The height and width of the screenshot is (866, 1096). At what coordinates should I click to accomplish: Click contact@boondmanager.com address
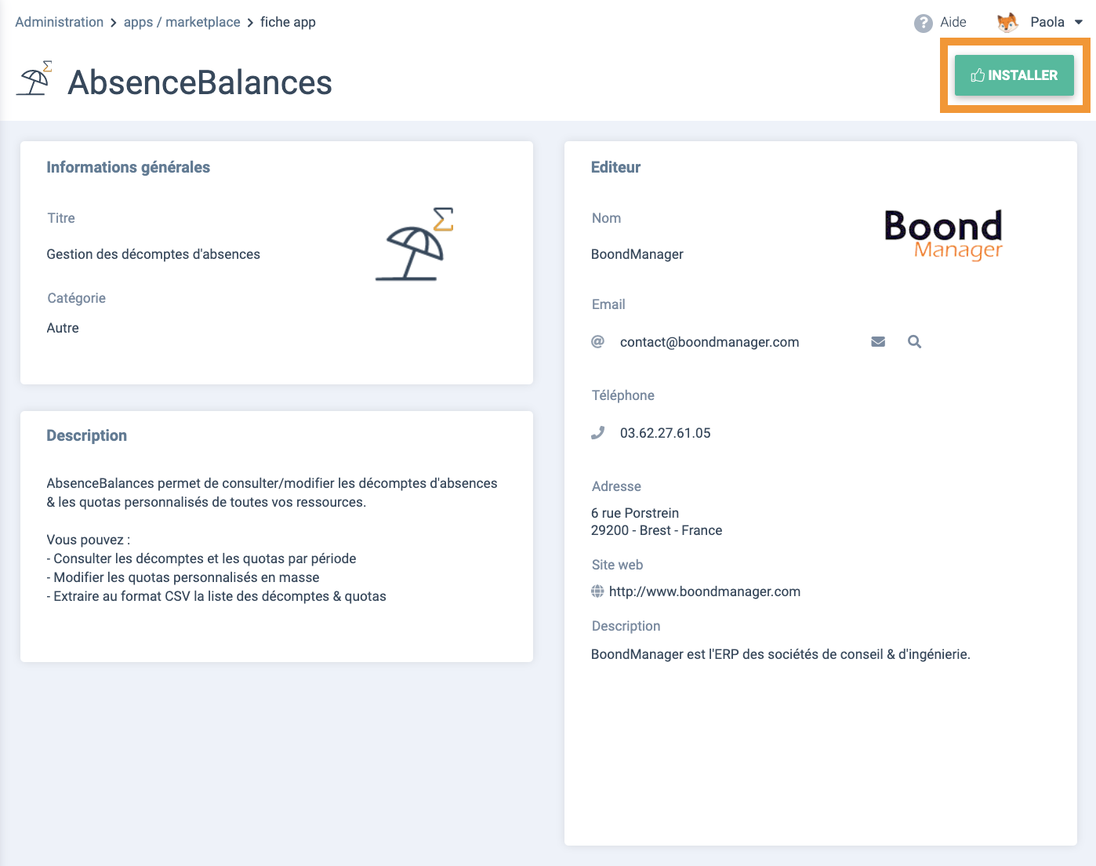(709, 342)
